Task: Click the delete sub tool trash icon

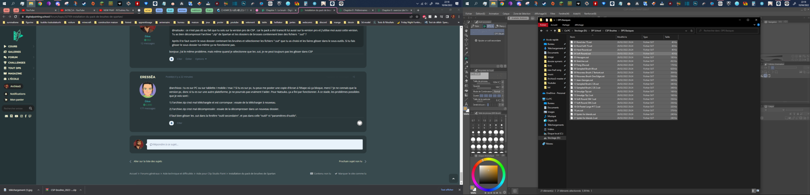Action: pos(505,66)
